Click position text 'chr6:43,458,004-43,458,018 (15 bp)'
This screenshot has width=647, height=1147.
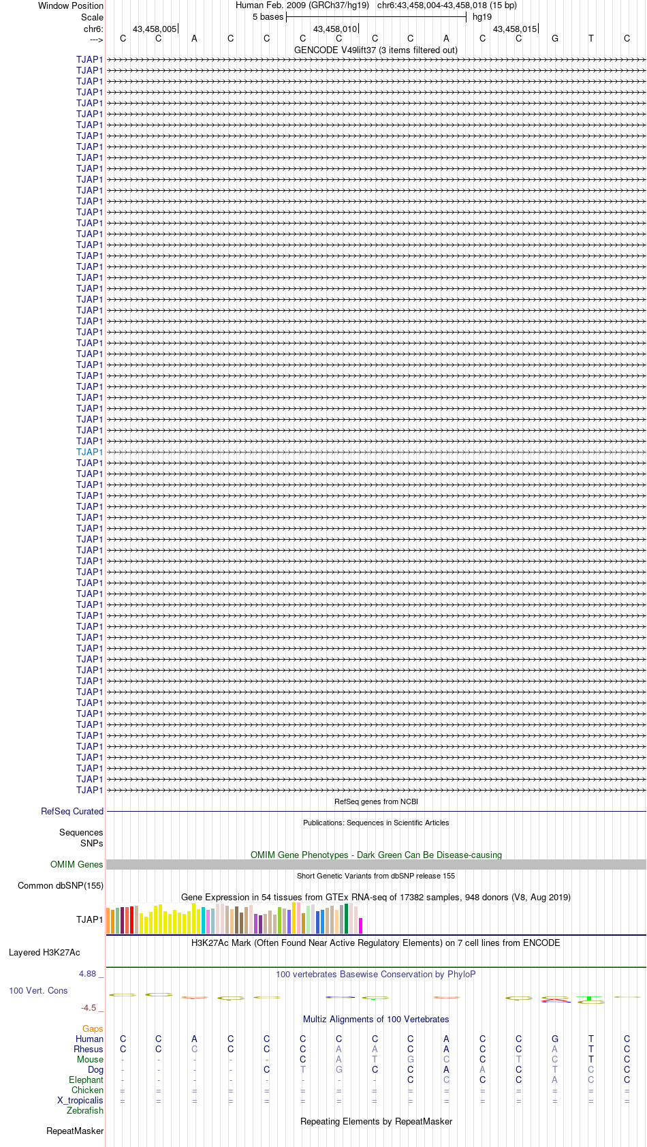point(447,5)
